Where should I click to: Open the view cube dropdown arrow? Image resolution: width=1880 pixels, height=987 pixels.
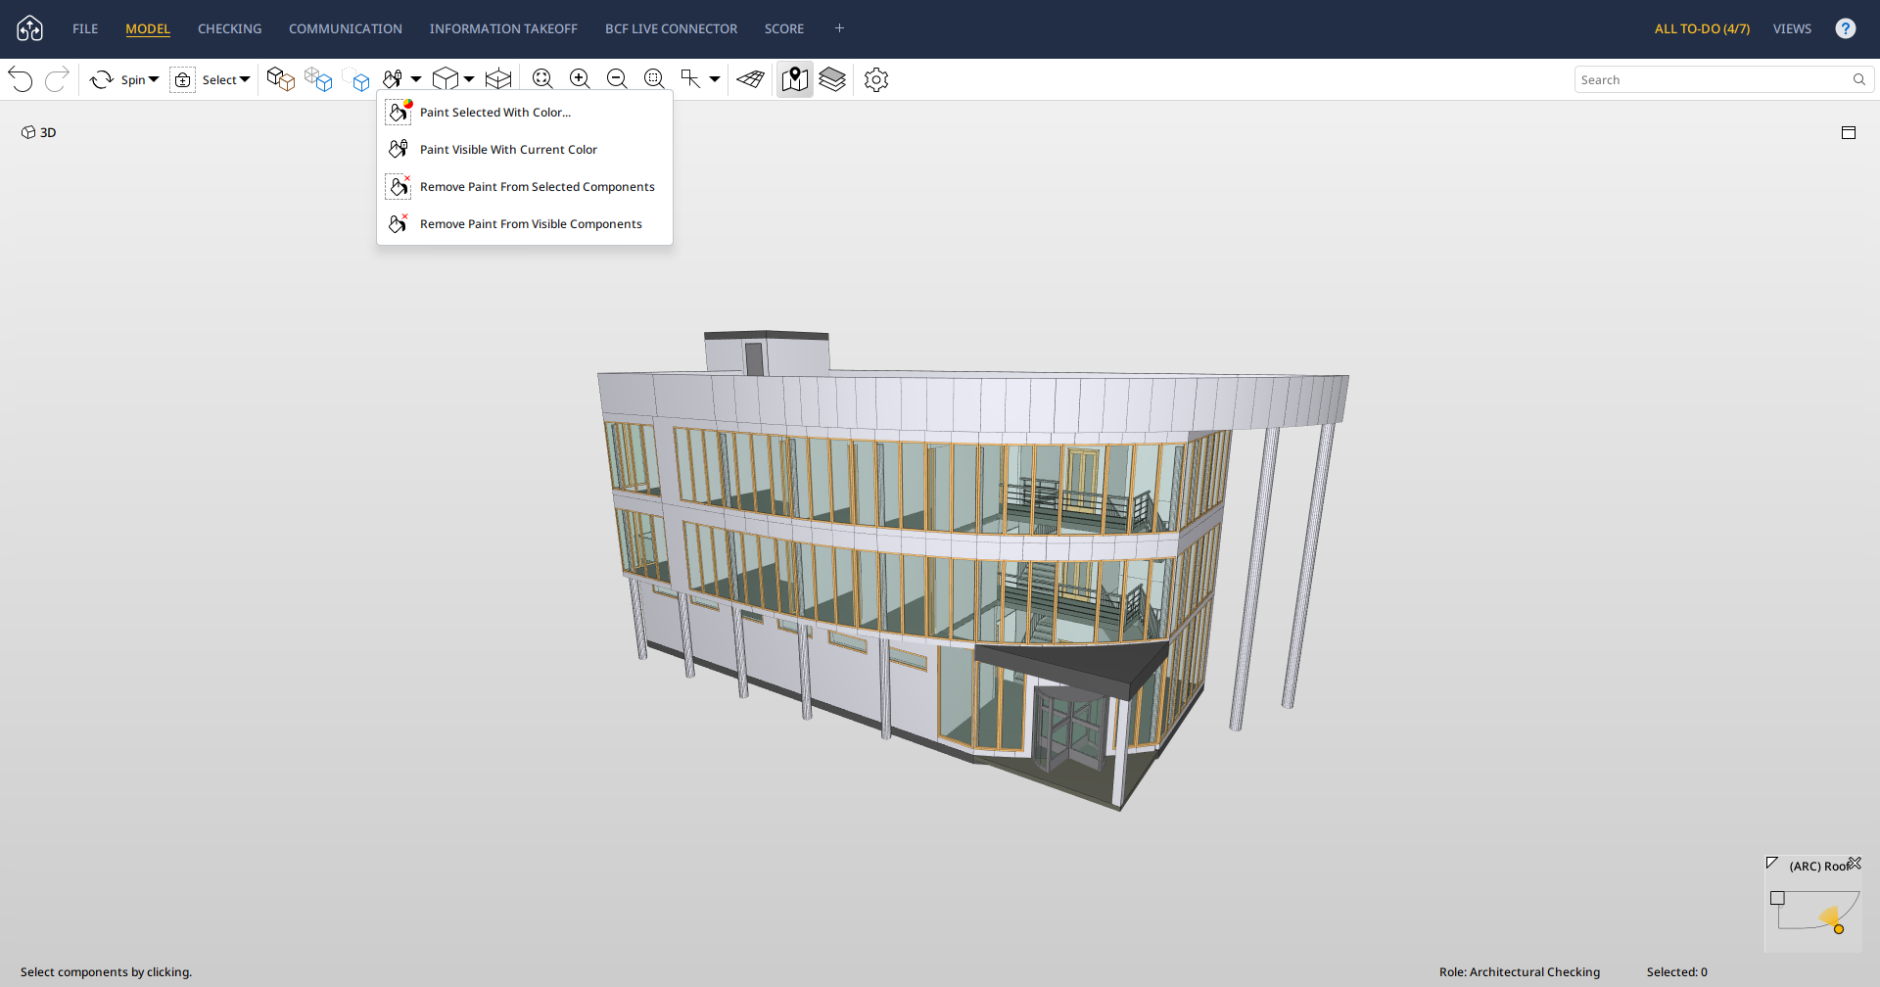[x=469, y=79]
